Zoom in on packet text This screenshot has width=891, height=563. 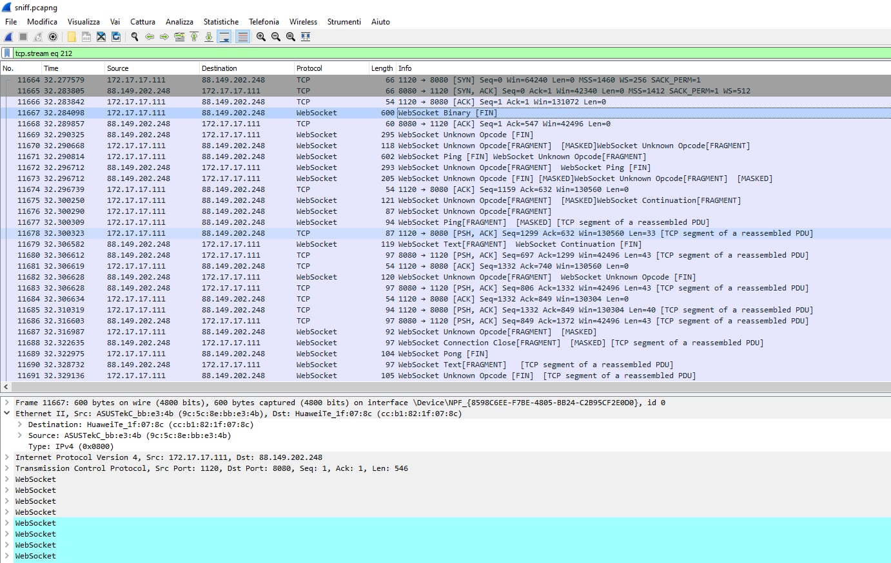[261, 37]
